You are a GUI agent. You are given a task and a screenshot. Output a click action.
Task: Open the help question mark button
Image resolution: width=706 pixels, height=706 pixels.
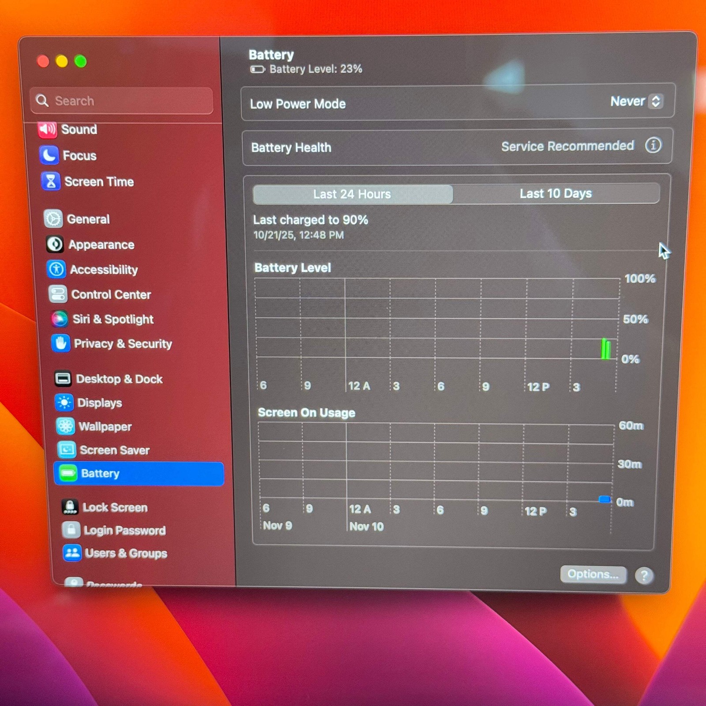pos(644,575)
